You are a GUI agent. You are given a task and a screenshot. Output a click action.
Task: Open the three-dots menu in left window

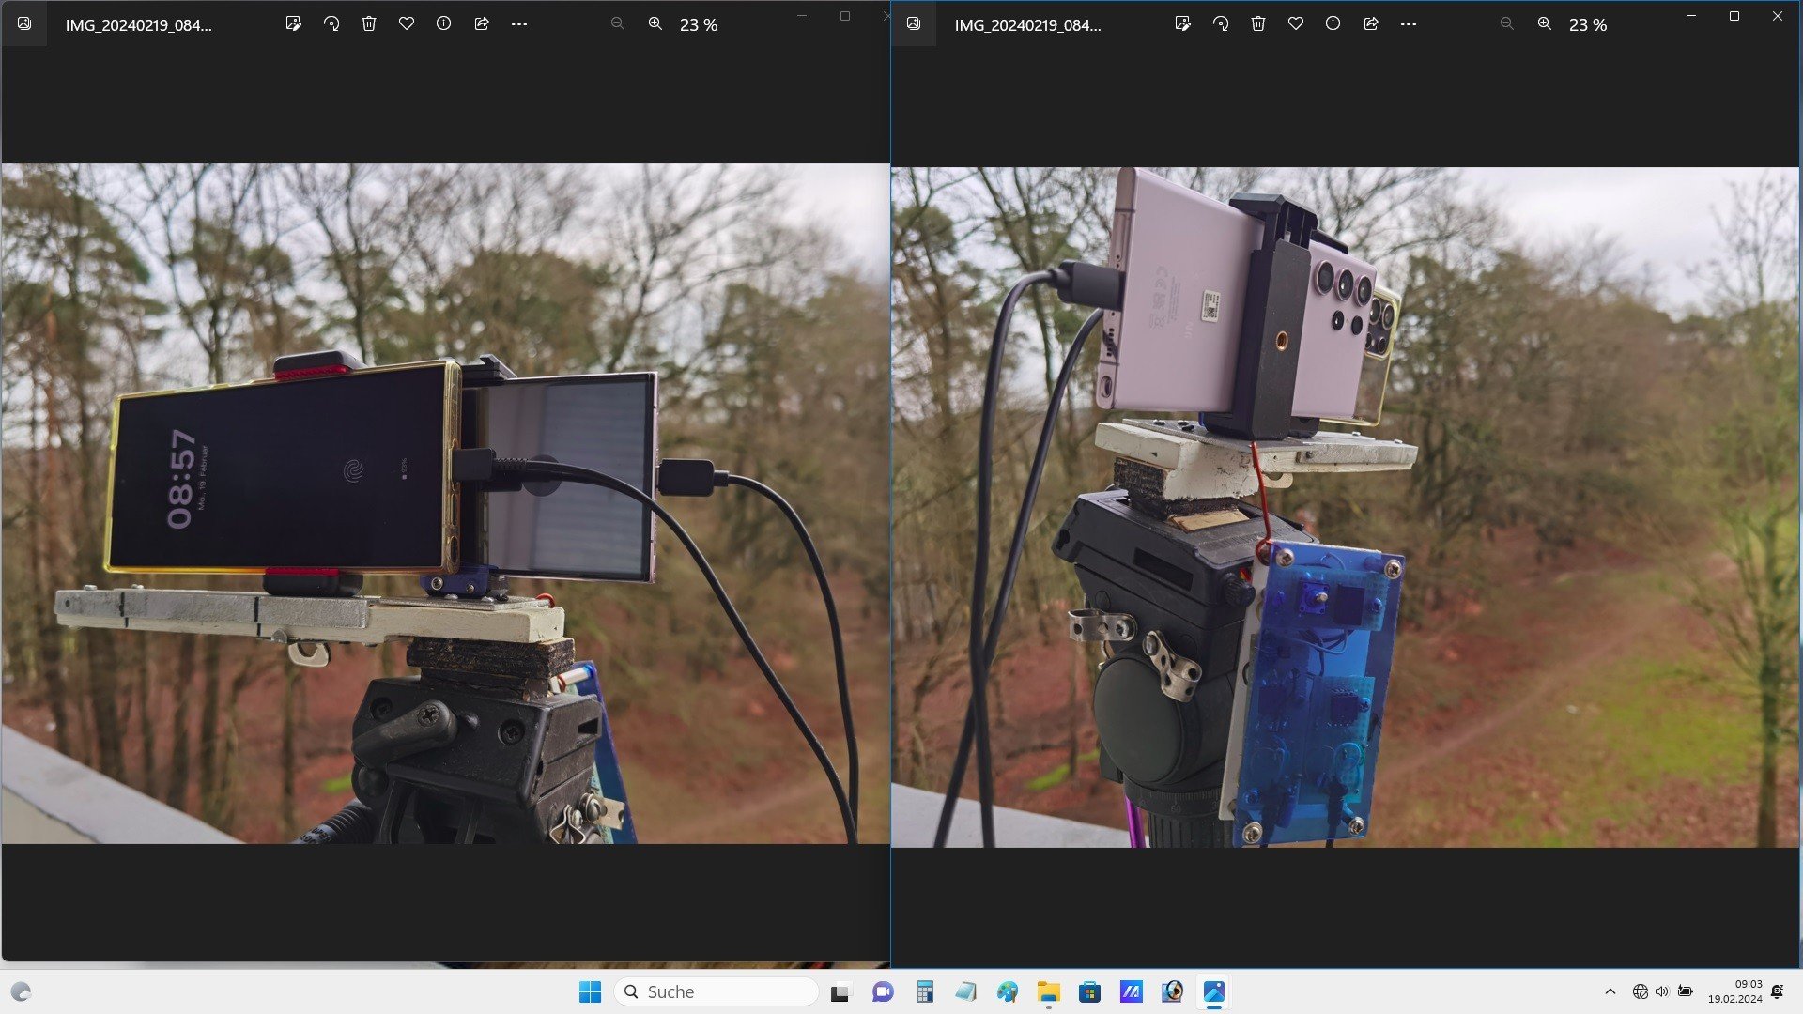point(519,24)
